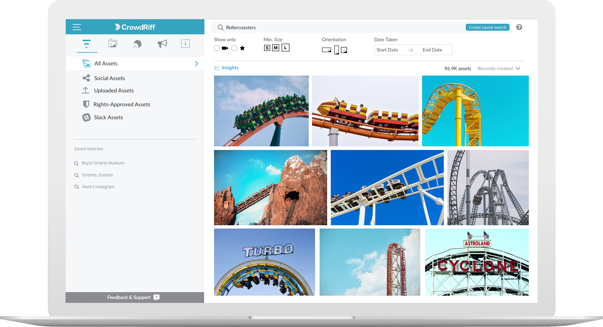Open yellow track on teal photo

click(475, 111)
